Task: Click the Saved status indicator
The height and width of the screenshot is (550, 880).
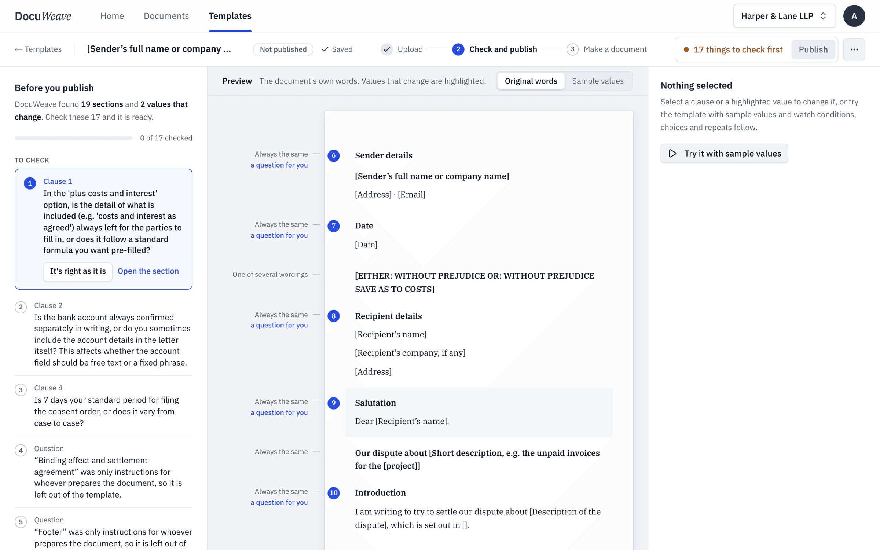Action: click(x=337, y=49)
